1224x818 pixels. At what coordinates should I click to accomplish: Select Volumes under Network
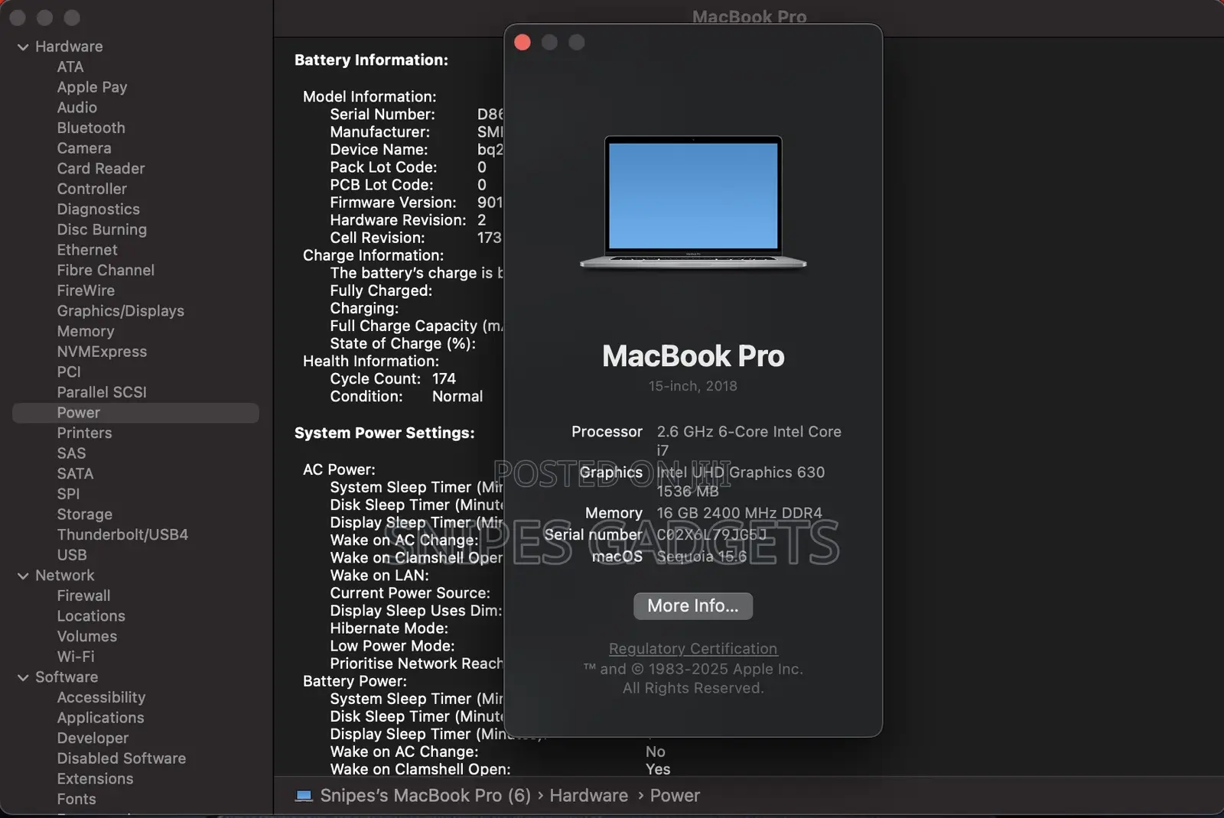pos(86,636)
